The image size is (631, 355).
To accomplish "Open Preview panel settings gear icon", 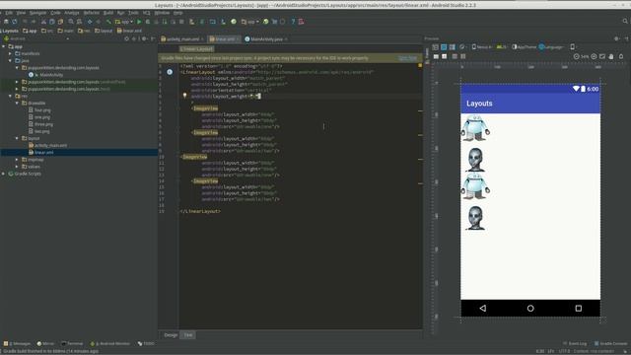I will coord(617,39).
